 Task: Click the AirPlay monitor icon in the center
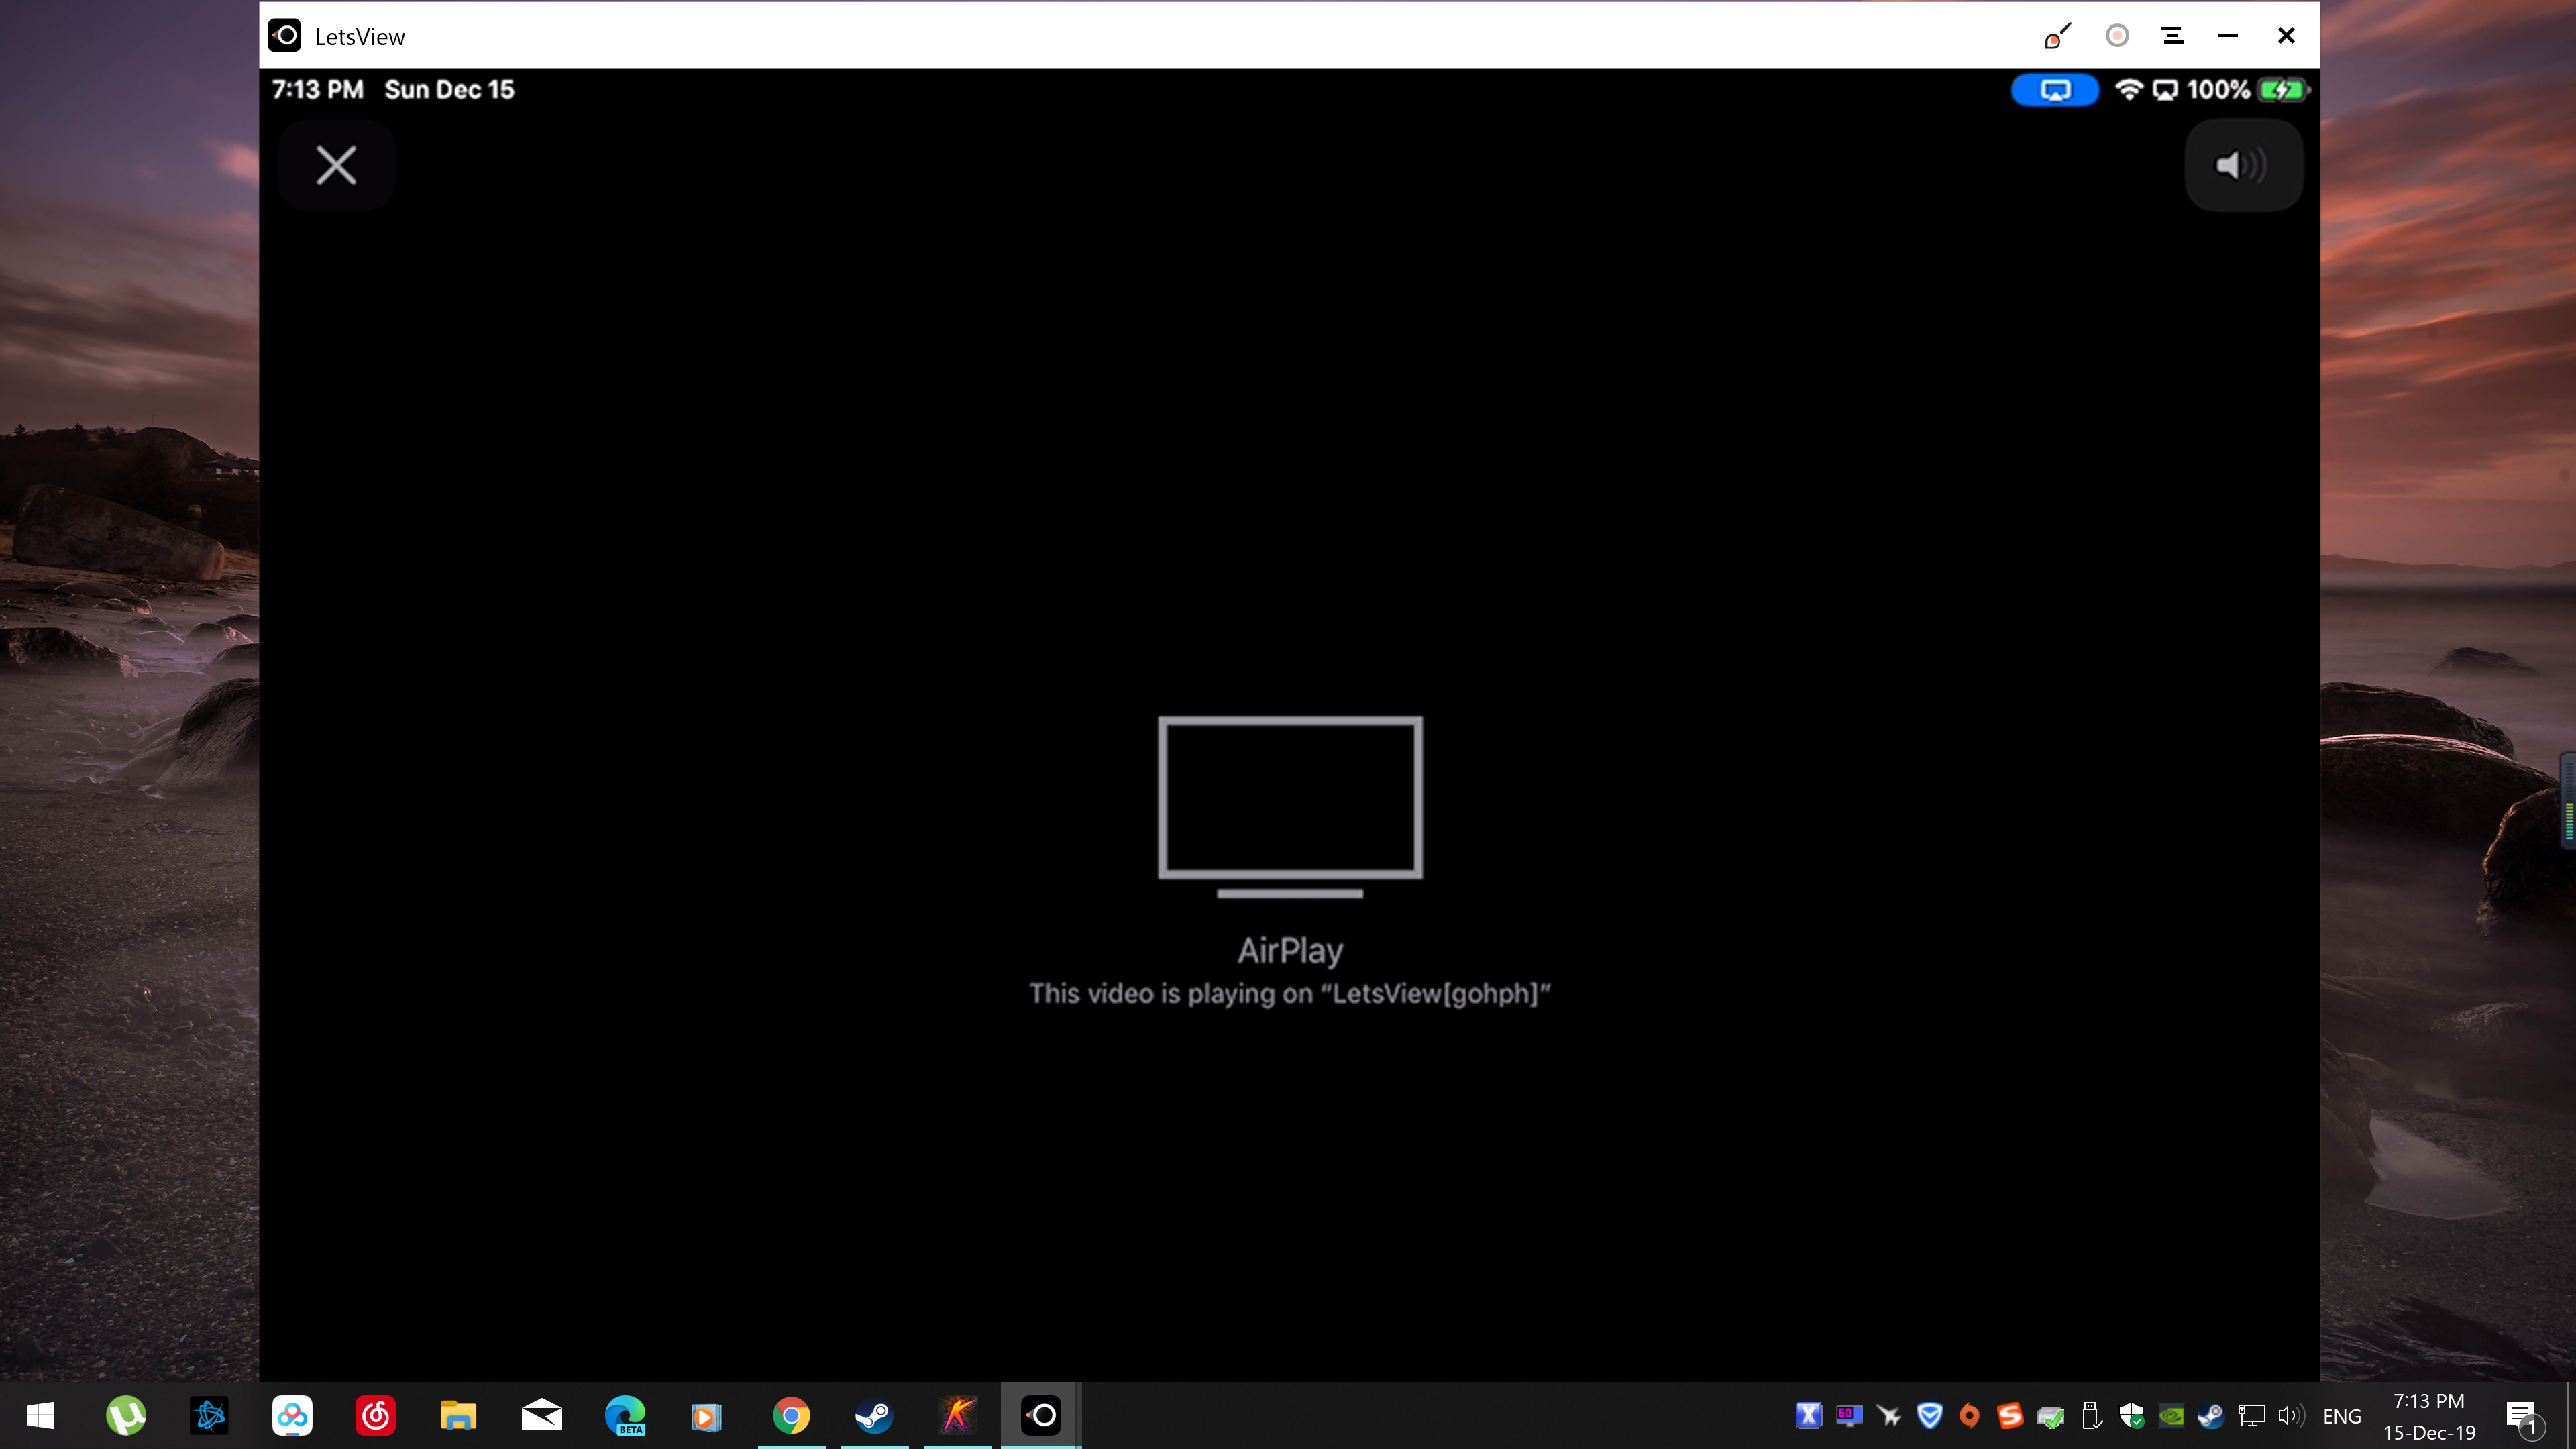pyautogui.click(x=1290, y=805)
